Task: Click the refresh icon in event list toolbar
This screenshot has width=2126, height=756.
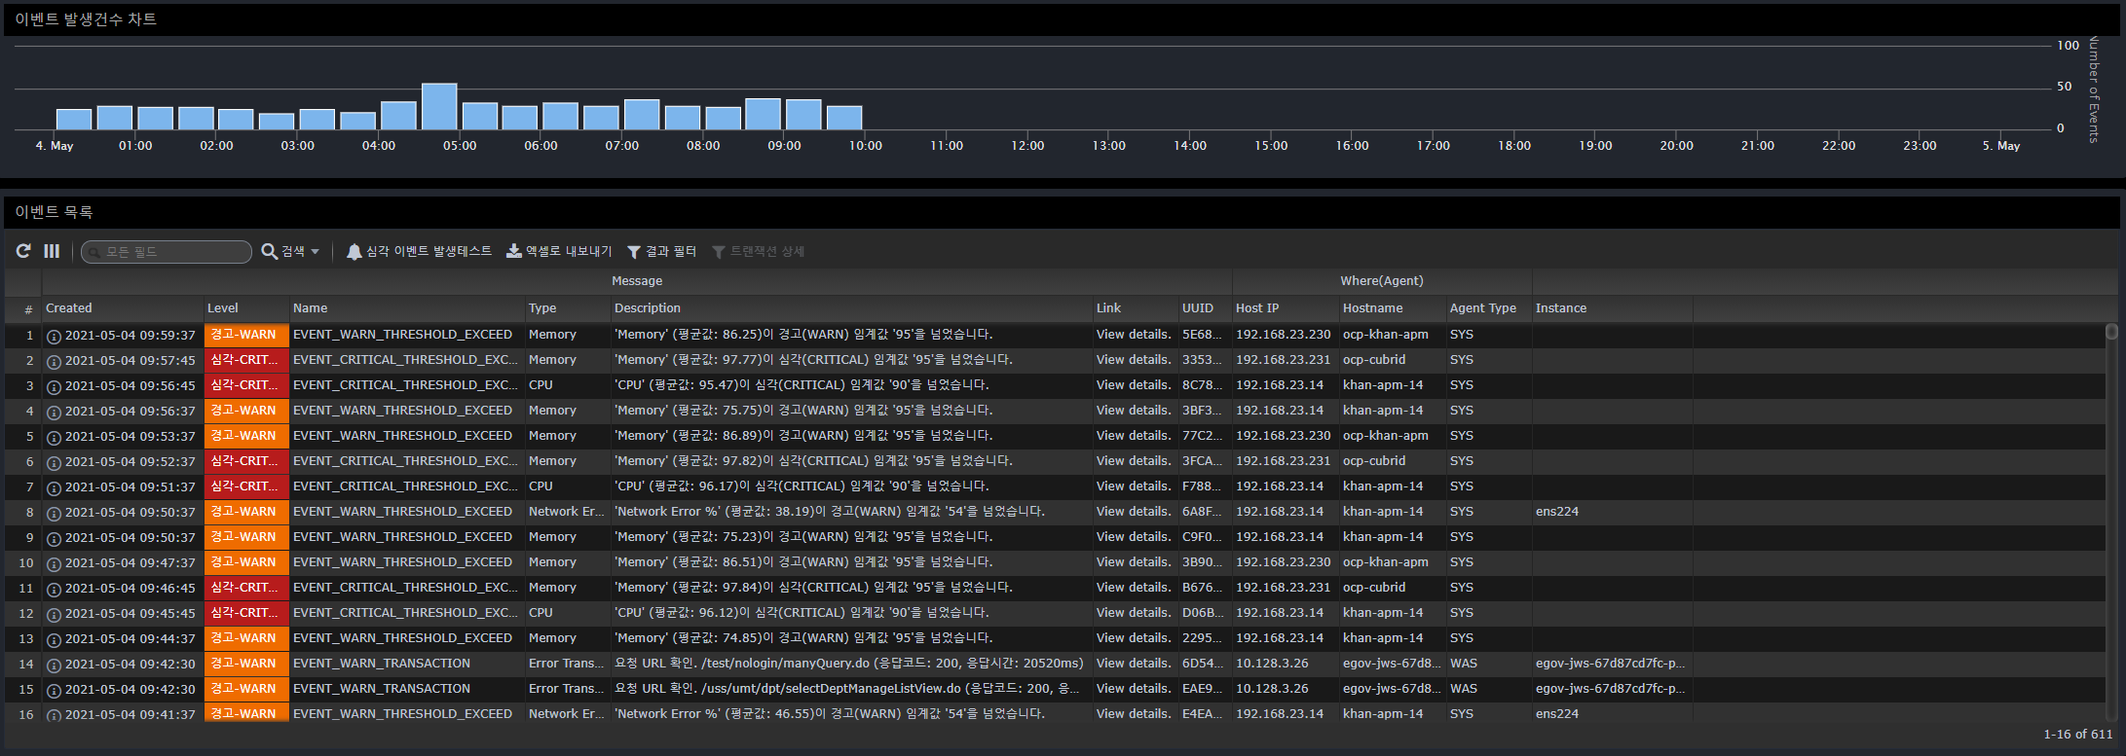Action: (x=23, y=251)
